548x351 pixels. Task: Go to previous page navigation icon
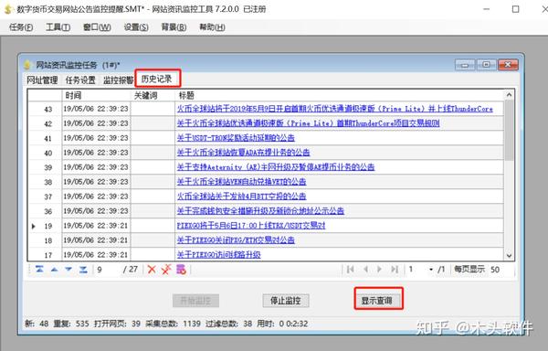click(x=365, y=270)
